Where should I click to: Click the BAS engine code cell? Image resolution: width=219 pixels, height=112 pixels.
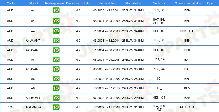[187, 98]
